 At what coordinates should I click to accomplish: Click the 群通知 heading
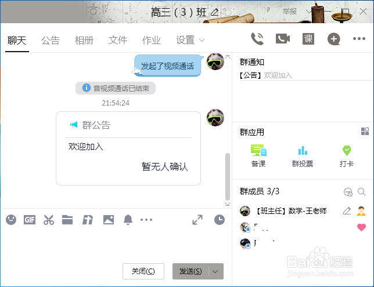pyautogui.click(x=251, y=62)
